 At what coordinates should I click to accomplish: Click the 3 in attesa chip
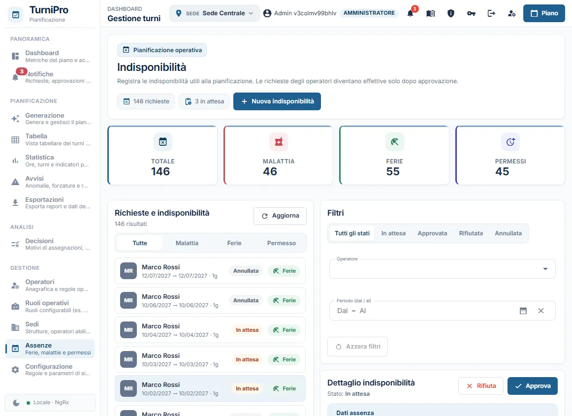click(204, 101)
